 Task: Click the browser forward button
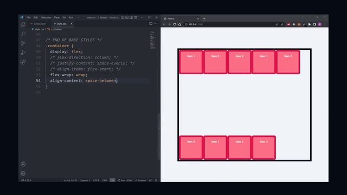click(x=169, y=24)
